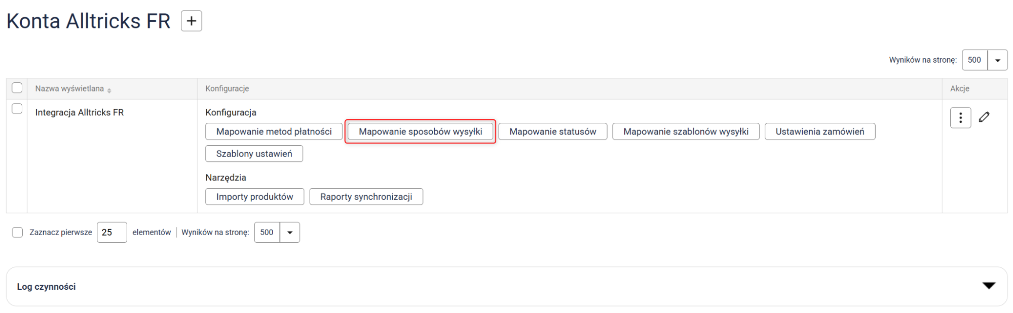Screen dimensions: 1013x313
Task: Open Mapowanie sposobów wysyłki
Action: point(420,131)
